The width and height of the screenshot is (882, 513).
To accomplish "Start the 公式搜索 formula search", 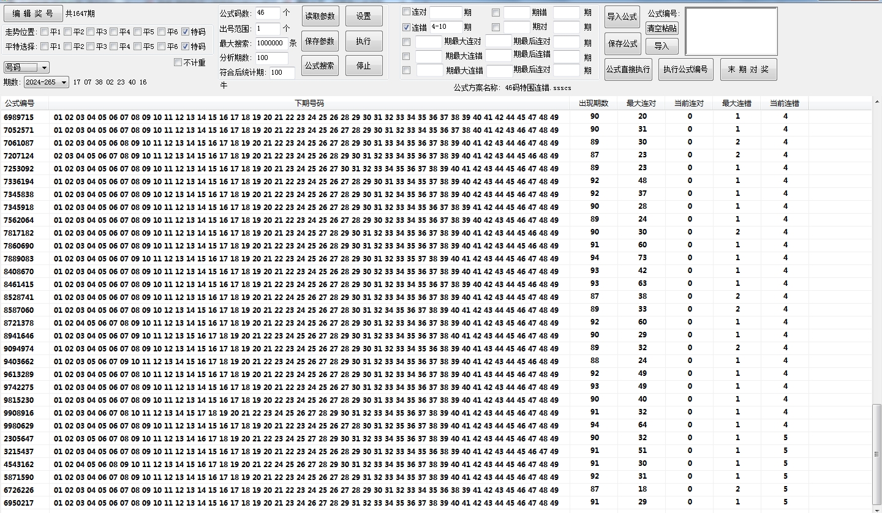I will pos(320,66).
